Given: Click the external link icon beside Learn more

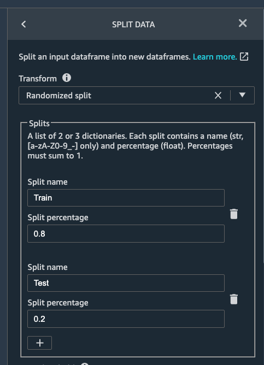Looking at the screenshot, I should (x=244, y=57).
